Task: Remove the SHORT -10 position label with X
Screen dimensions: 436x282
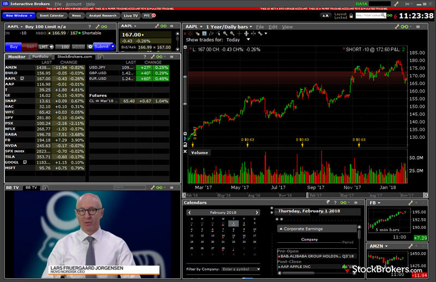Action: [x=344, y=49]
